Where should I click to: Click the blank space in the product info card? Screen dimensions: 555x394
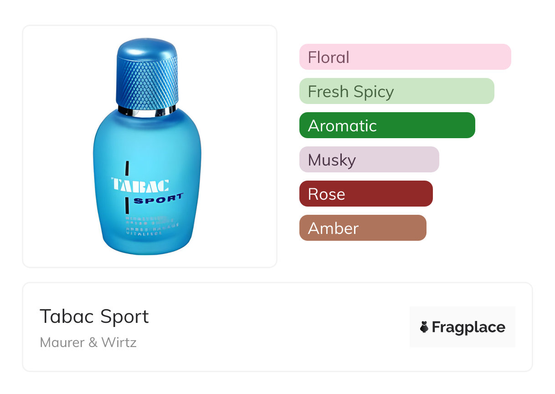[273, 327]
